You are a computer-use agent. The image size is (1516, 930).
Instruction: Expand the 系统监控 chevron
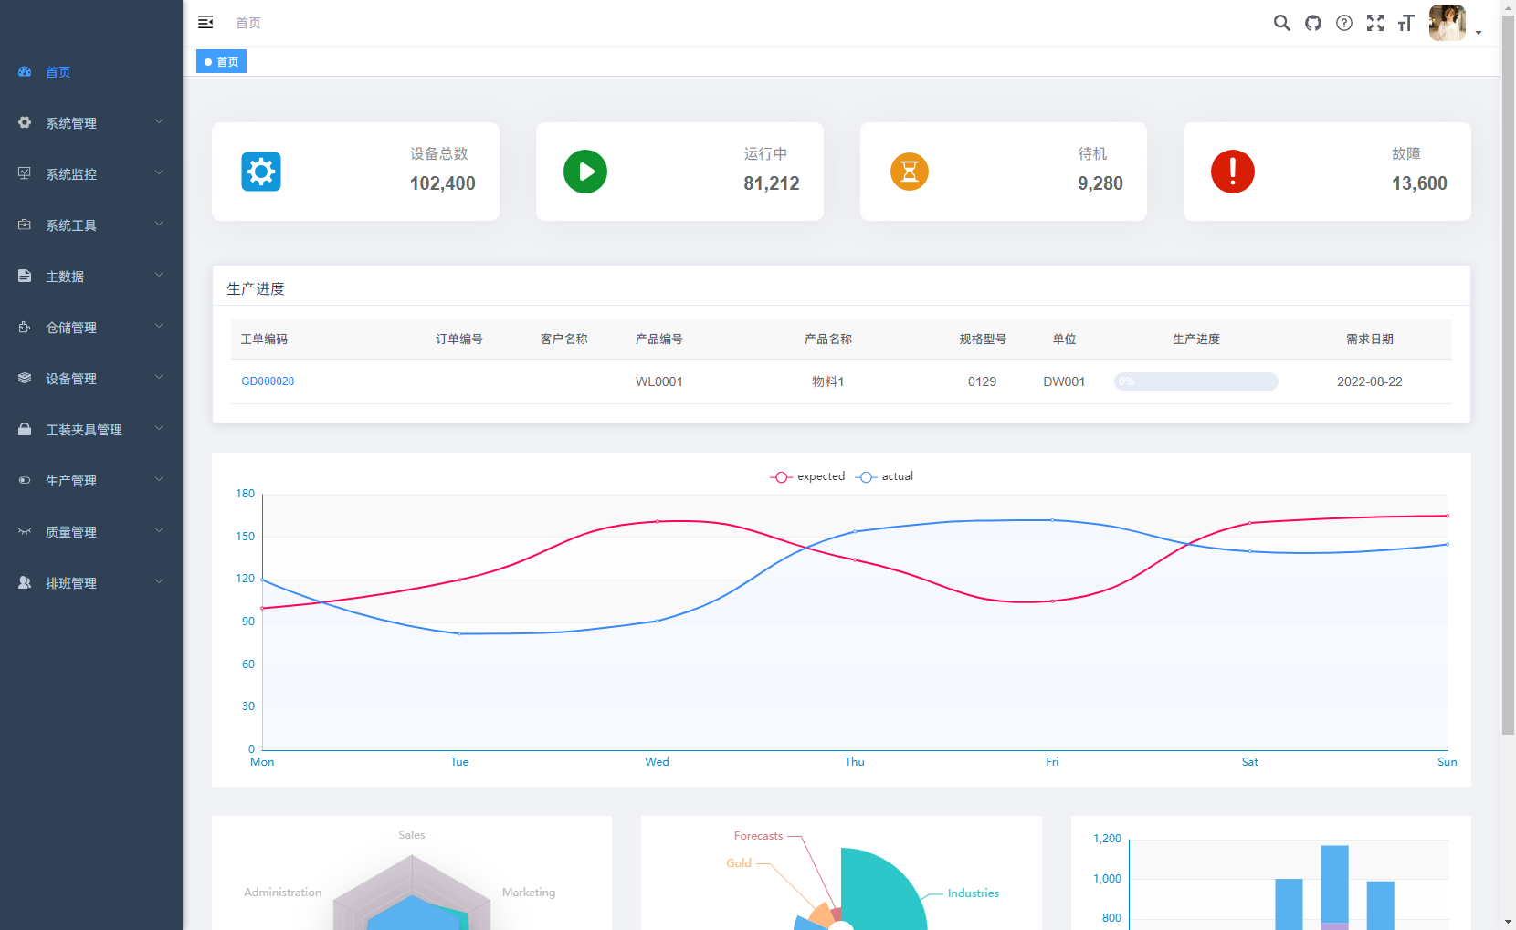tap(159, 172)
